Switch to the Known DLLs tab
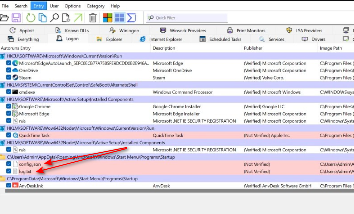The width and height of the screenshot is (354, 214). 72,30
